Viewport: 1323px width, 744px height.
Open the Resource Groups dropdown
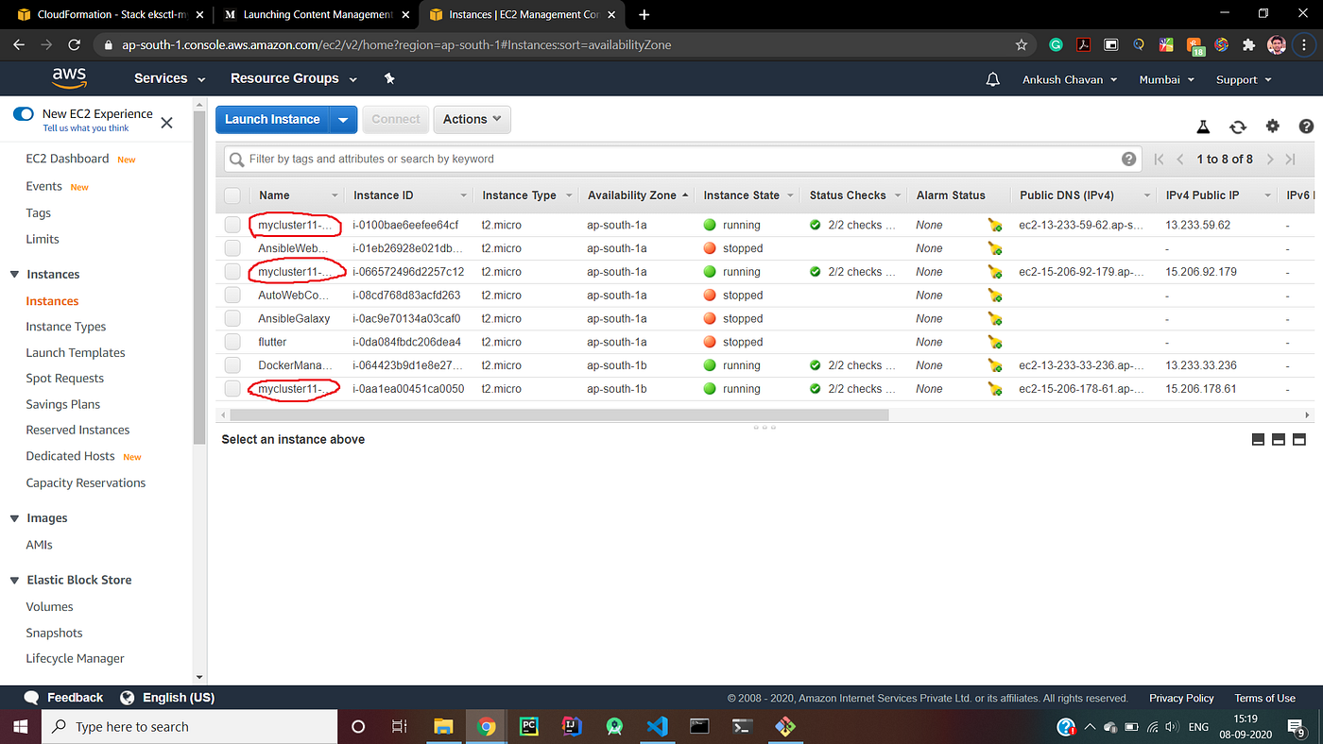pyautogui.click(x=294, y=79)
